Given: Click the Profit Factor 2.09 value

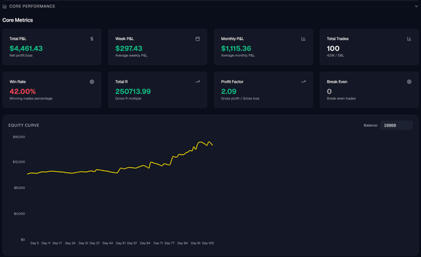Looking at the screenshot, I should [x=228, y=91].
